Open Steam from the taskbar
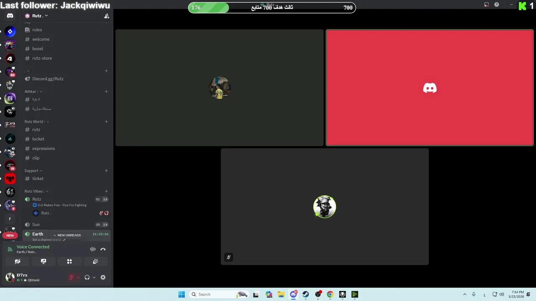536x301 pixels. (306, 294)
